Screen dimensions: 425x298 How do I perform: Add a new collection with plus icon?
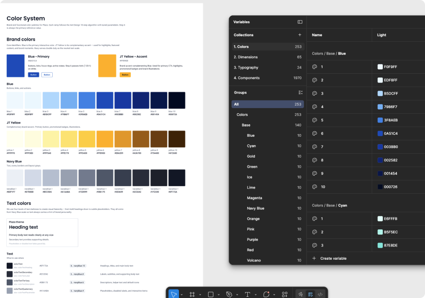[300, 35]
